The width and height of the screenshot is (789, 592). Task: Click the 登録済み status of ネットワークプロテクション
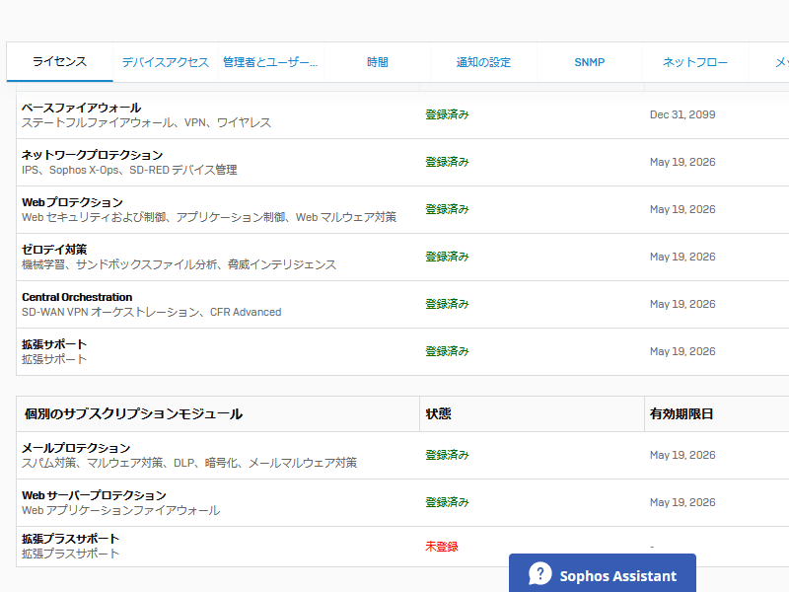(x=448, y=162)
